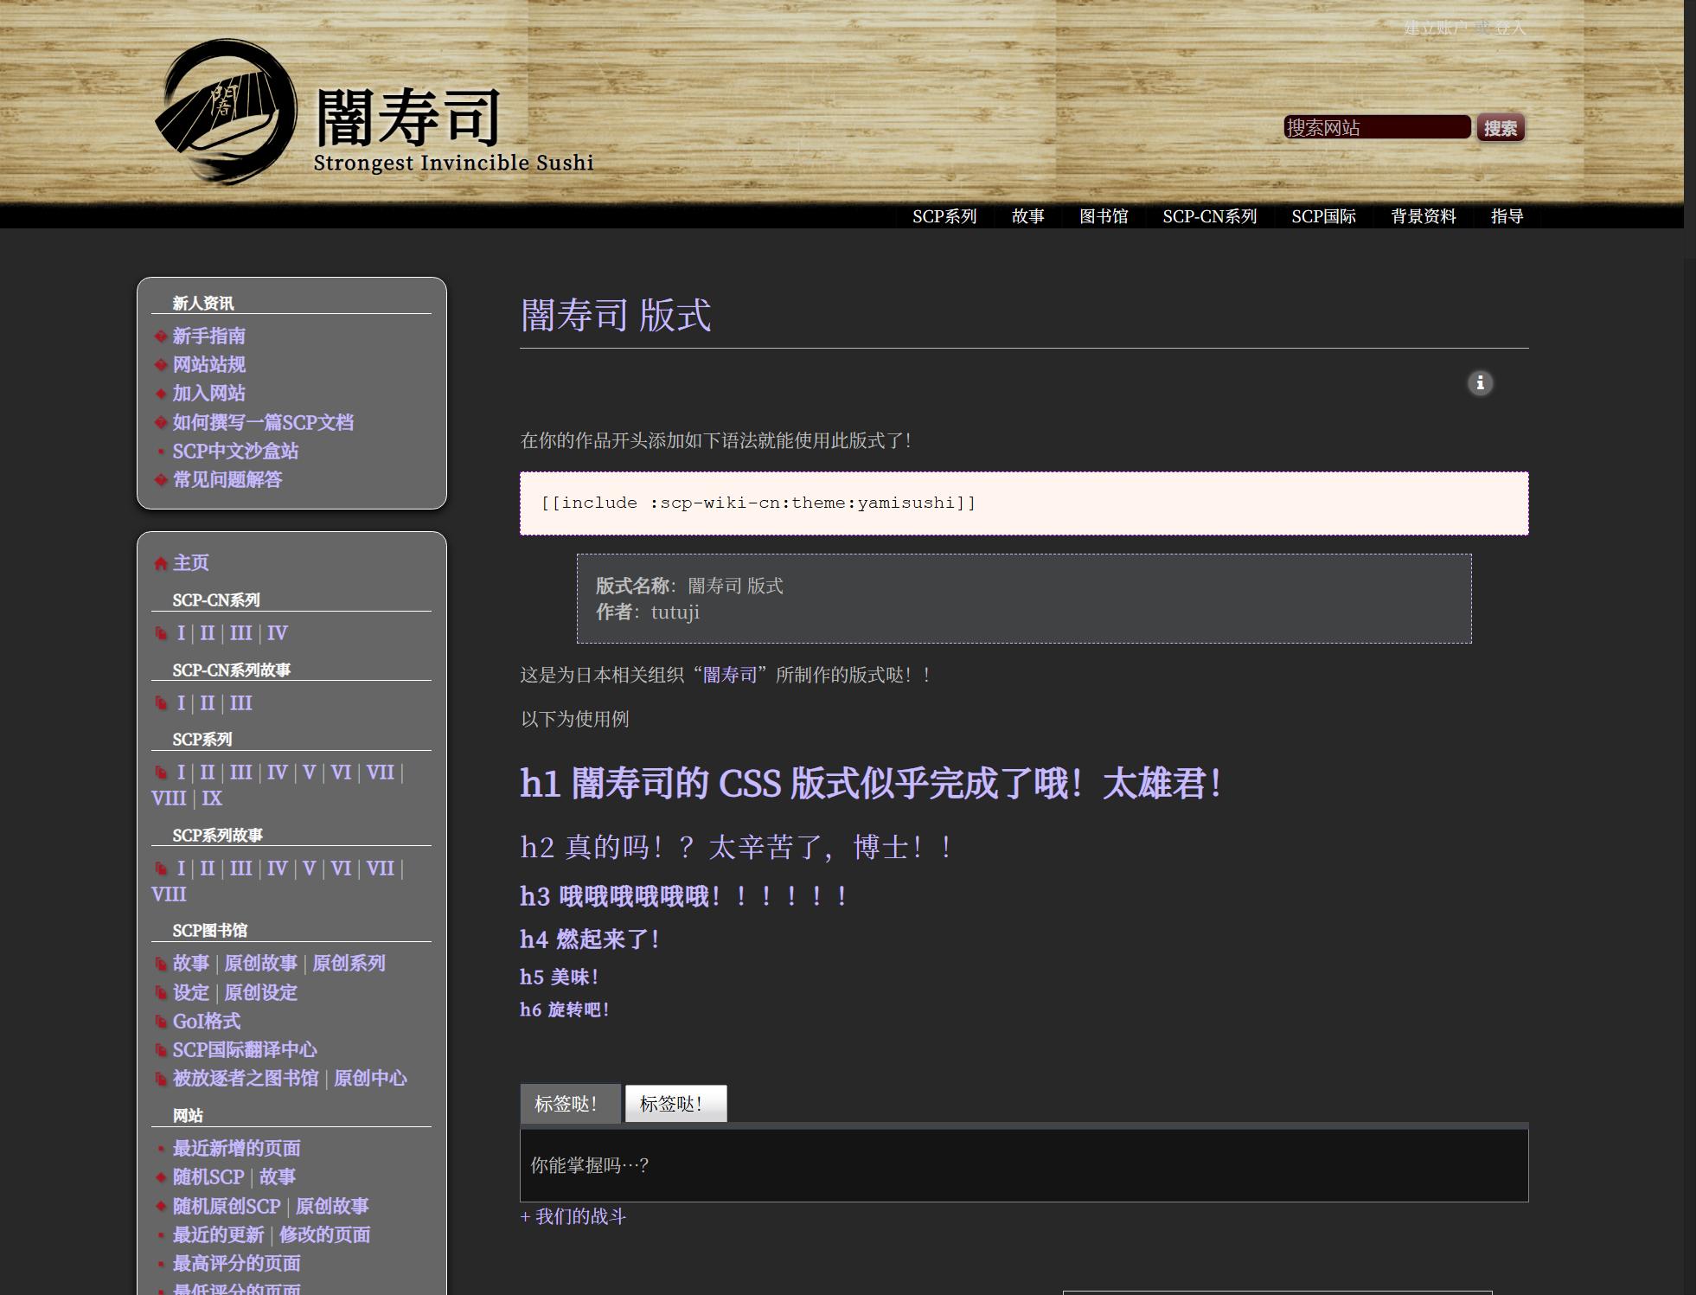
Task: Click red bullet icon beside 新手指南
Action: click(161, 337)
